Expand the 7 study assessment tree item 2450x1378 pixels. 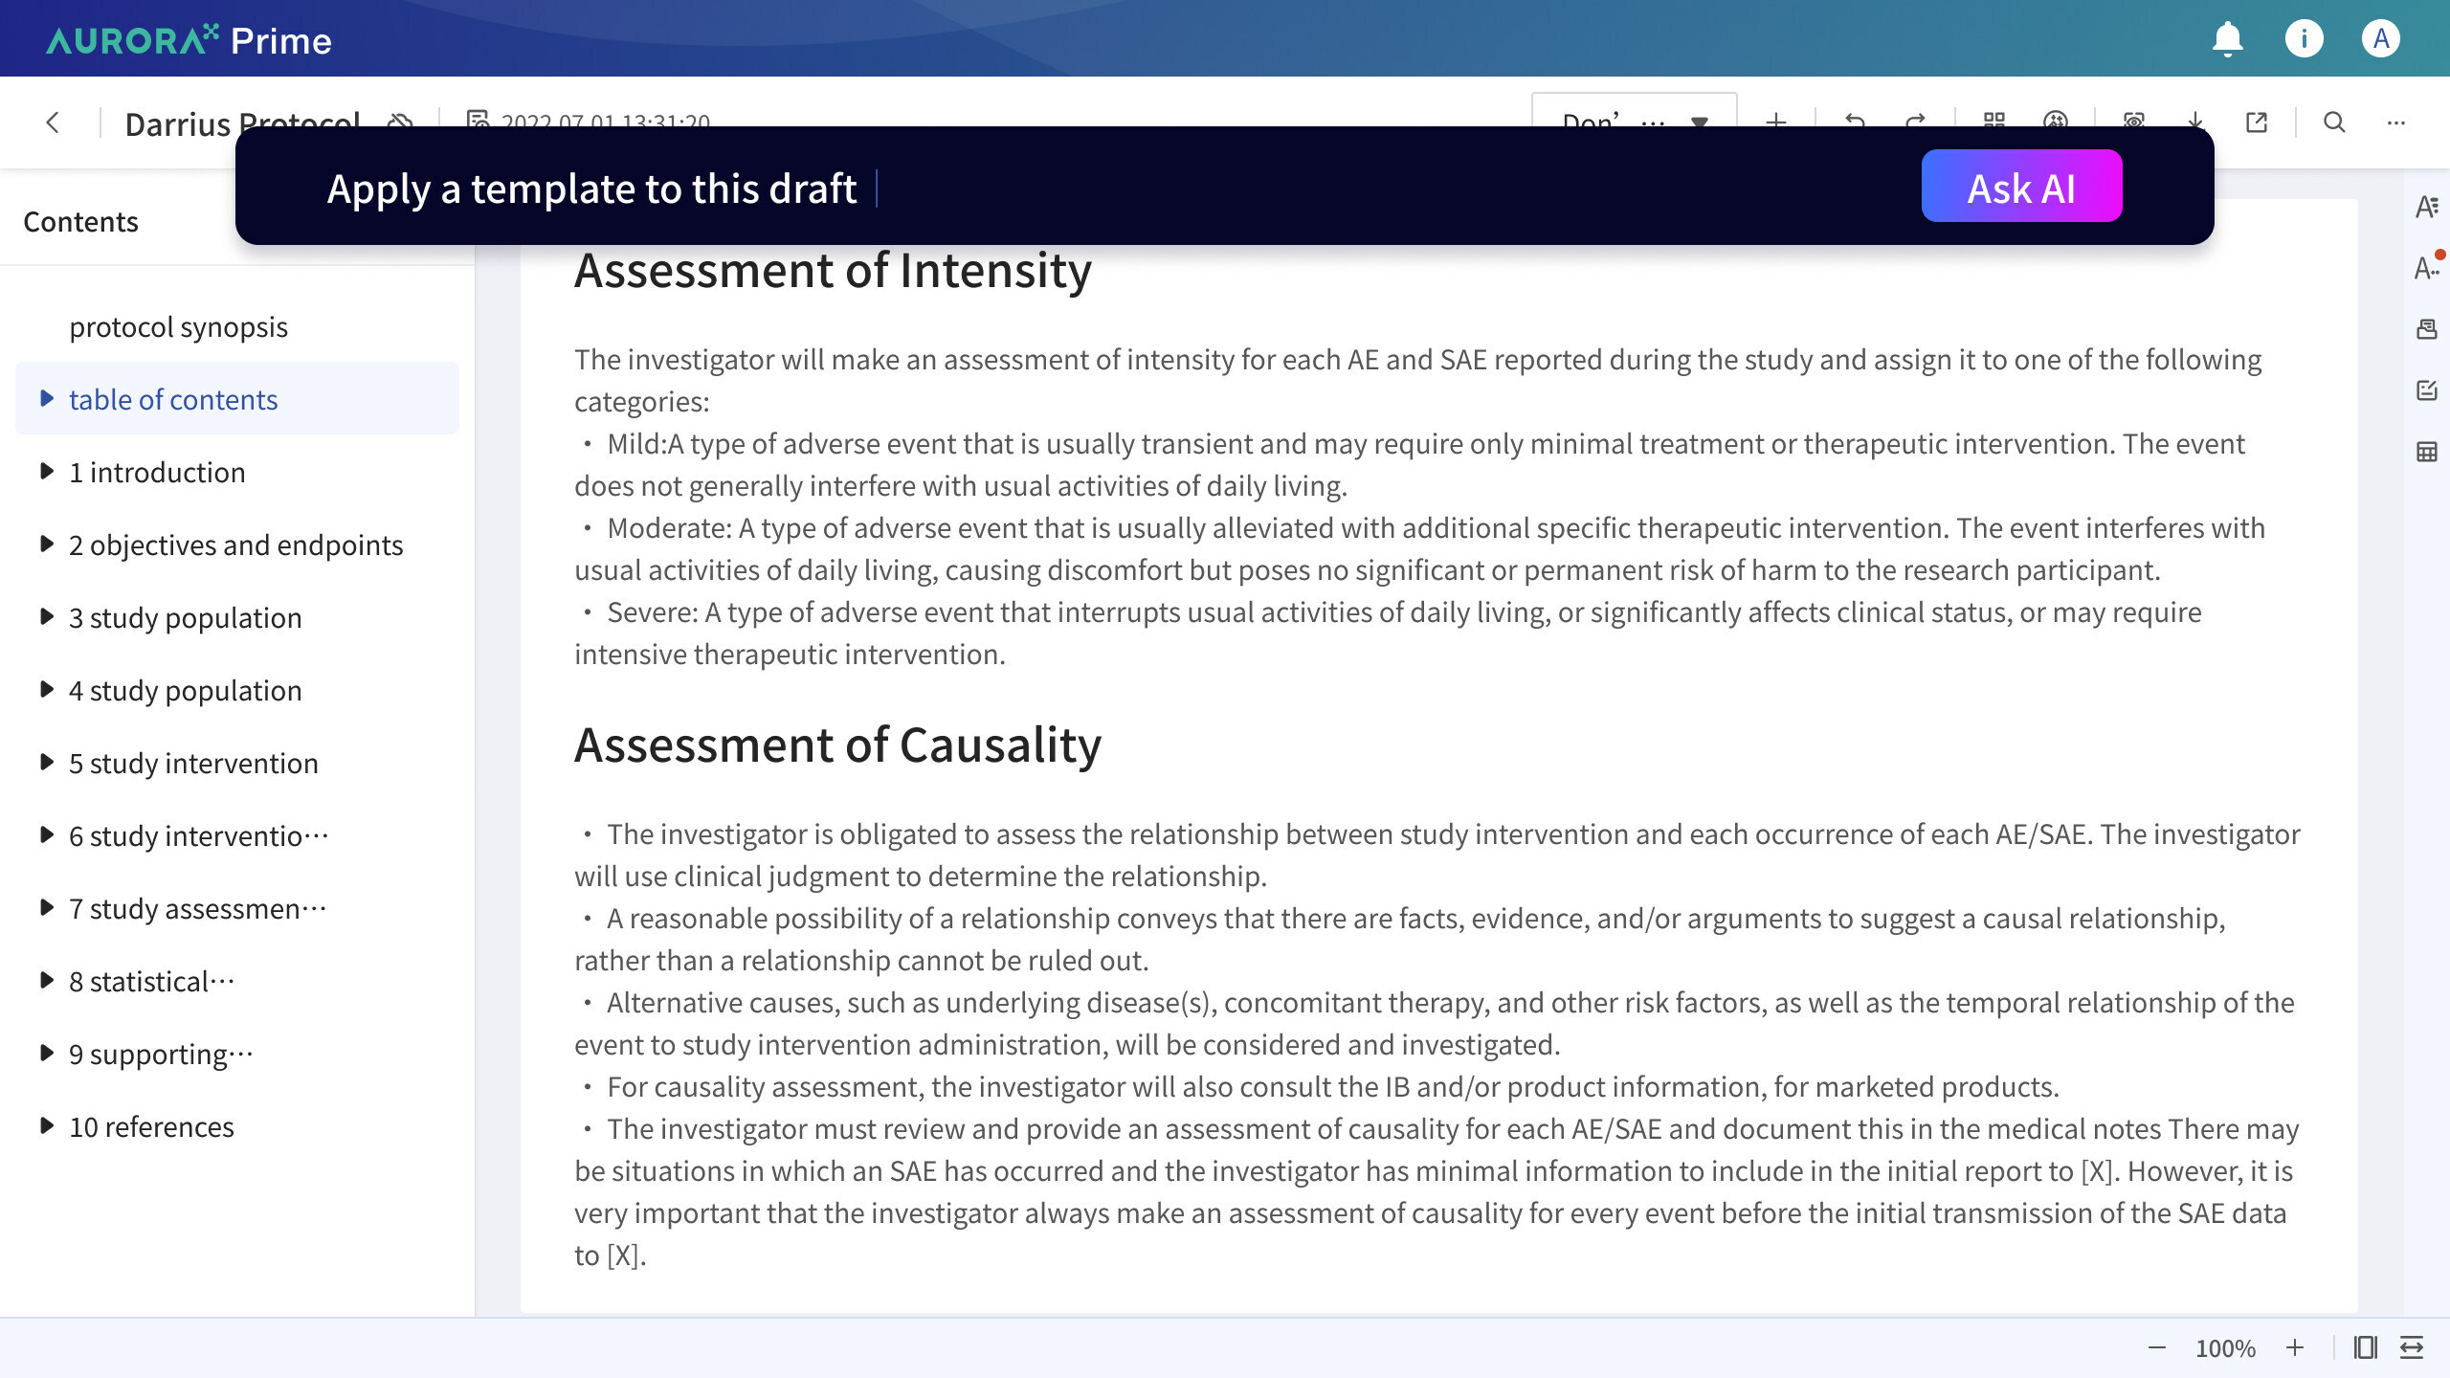[x=46, y=908]
